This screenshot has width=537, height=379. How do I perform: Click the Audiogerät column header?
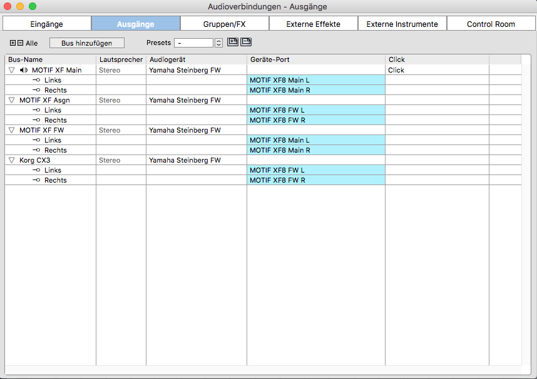click(x=197, y=59)
